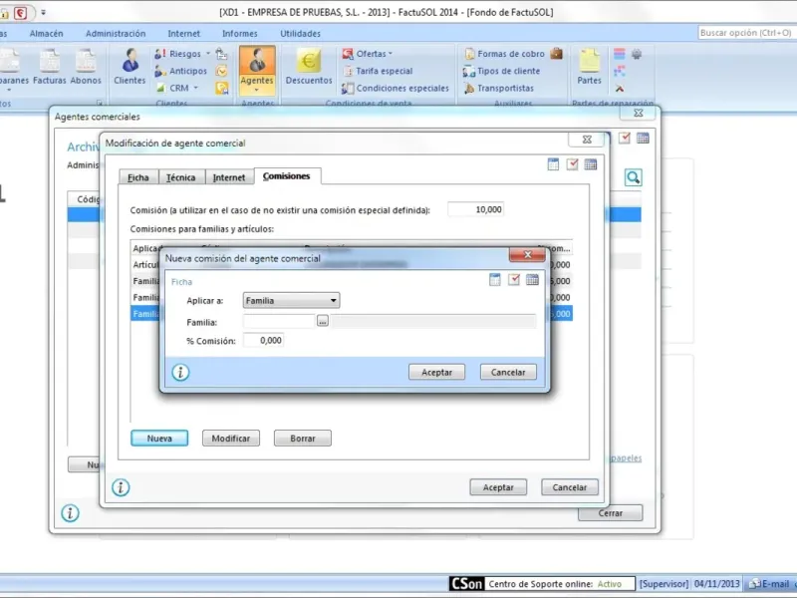This screenshot has height=598, width=797.
Task: Open the Partes ribbon icon
Action: click(x=589, y=67)
